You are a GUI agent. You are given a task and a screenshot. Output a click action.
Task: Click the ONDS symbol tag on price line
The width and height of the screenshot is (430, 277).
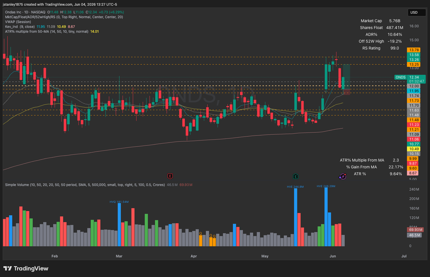tap(401, 77)
